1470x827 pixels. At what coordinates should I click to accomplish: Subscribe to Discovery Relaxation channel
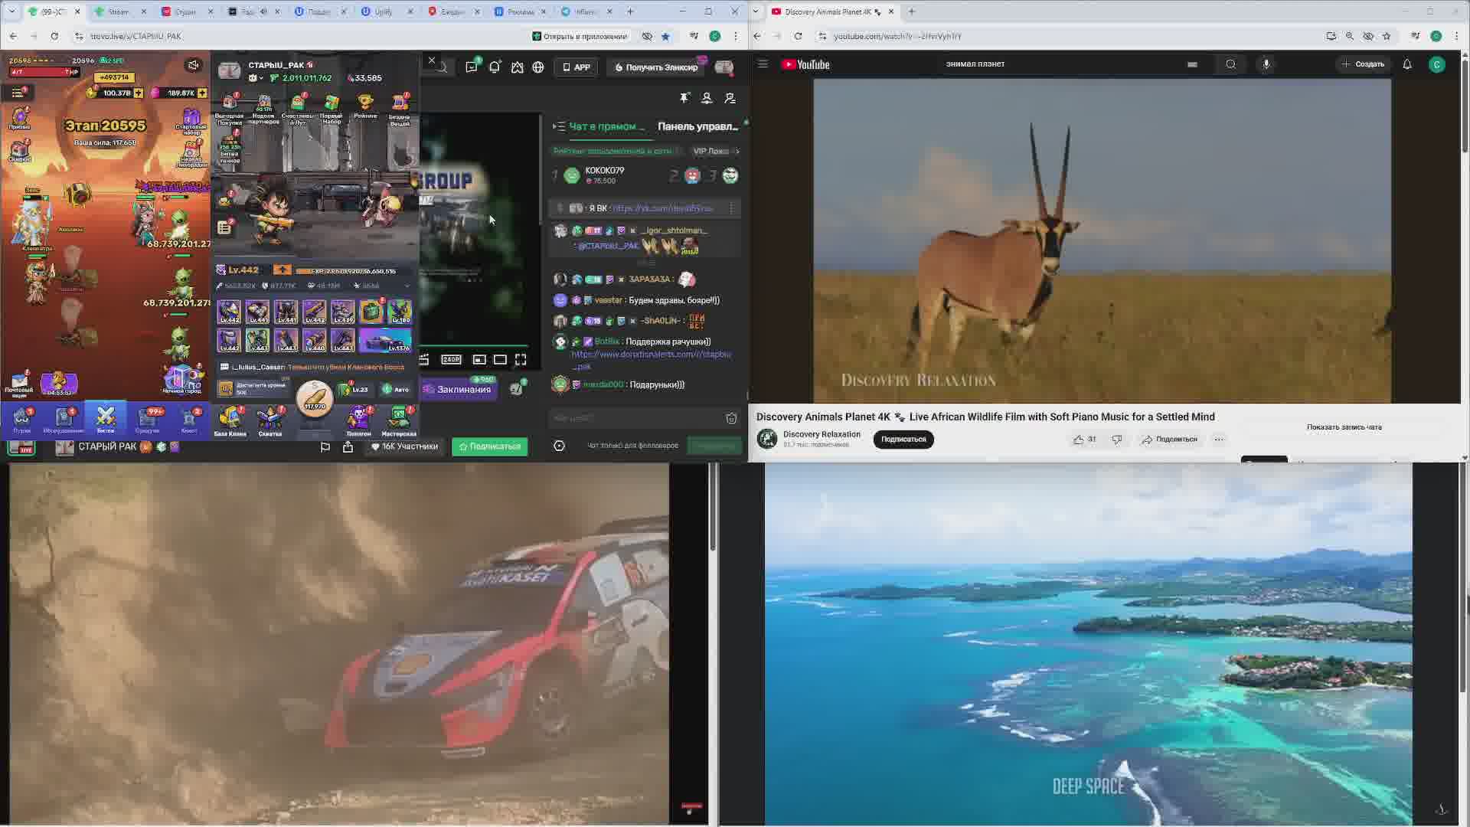coord(903,440)
